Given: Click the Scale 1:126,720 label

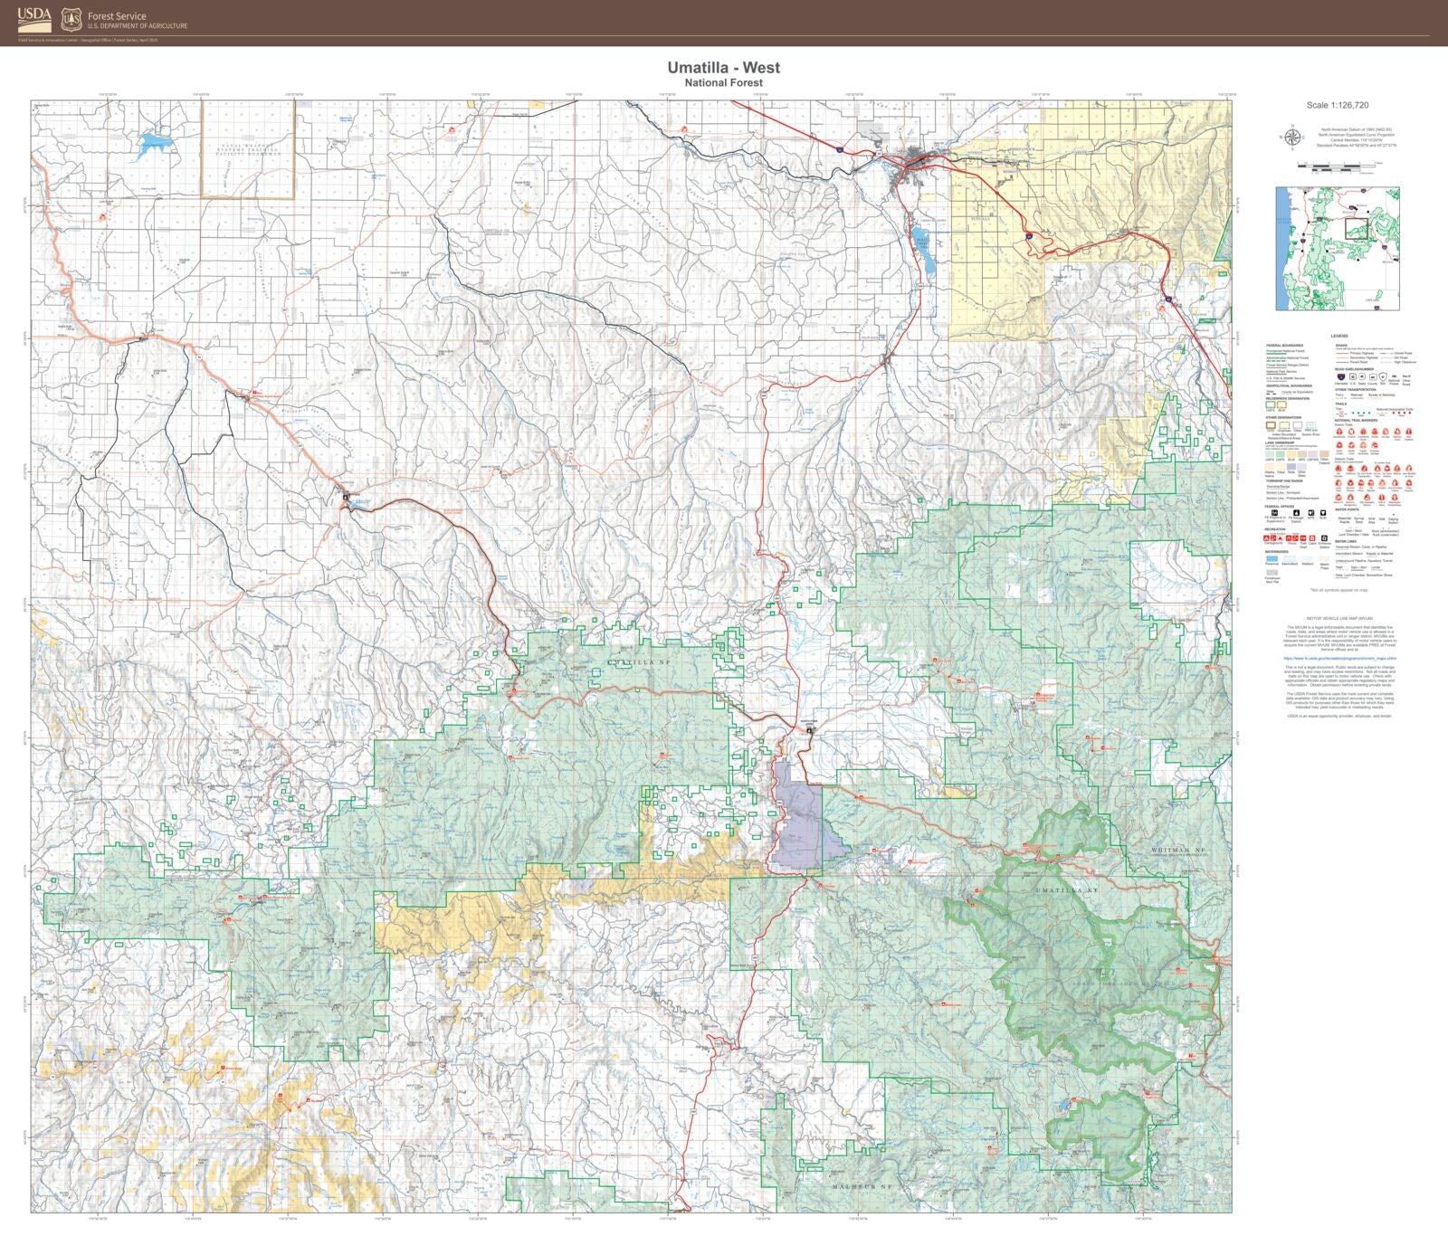Looking at the screenshot, I should click(x=1338, y=106).
